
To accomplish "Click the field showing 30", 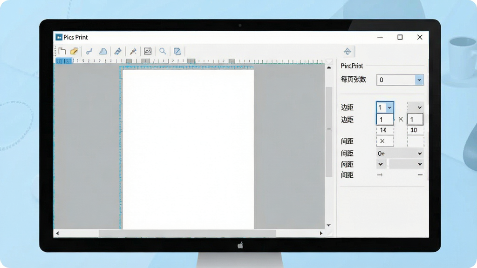I will point(415,130).
